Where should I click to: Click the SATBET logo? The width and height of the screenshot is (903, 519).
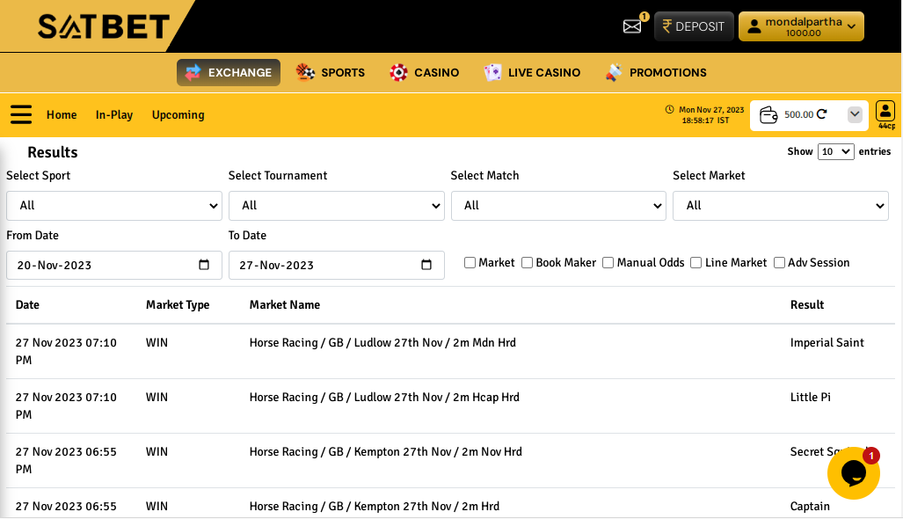pos(103,26)
